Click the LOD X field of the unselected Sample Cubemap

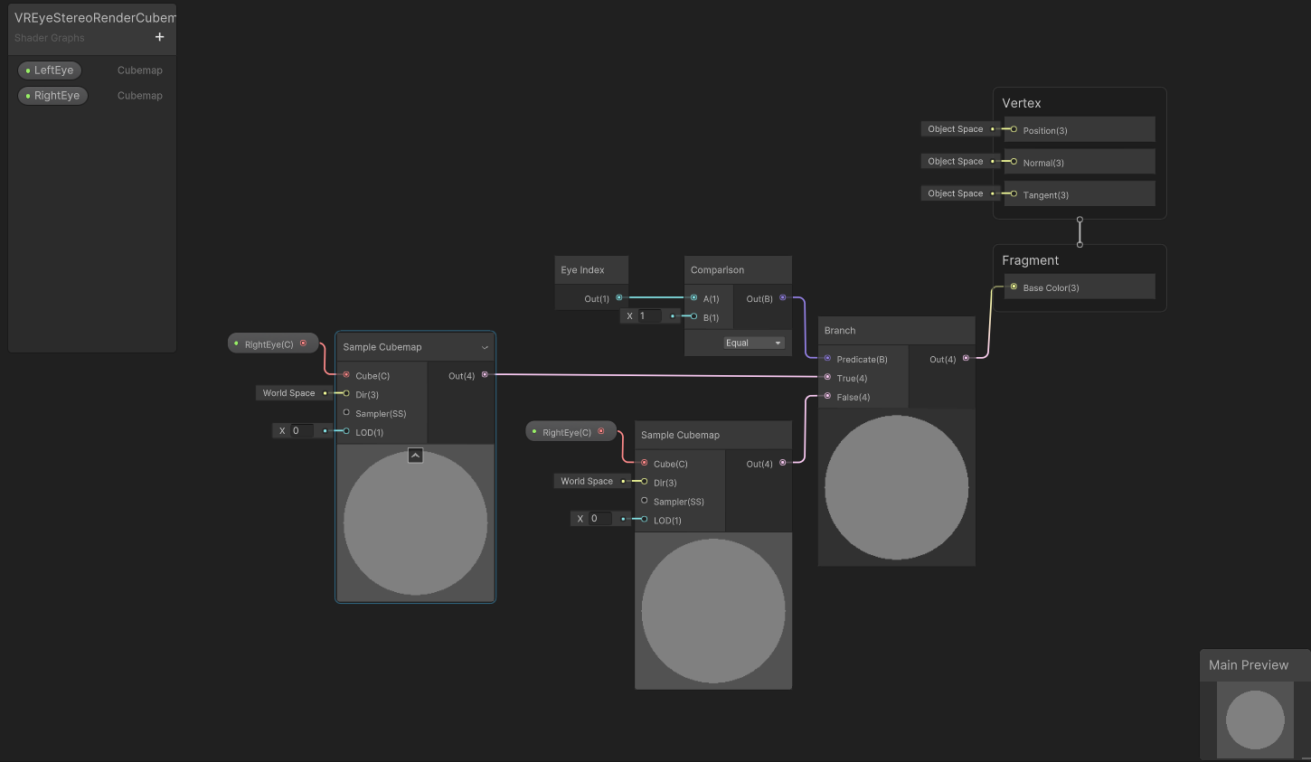[x=600, y=519]
